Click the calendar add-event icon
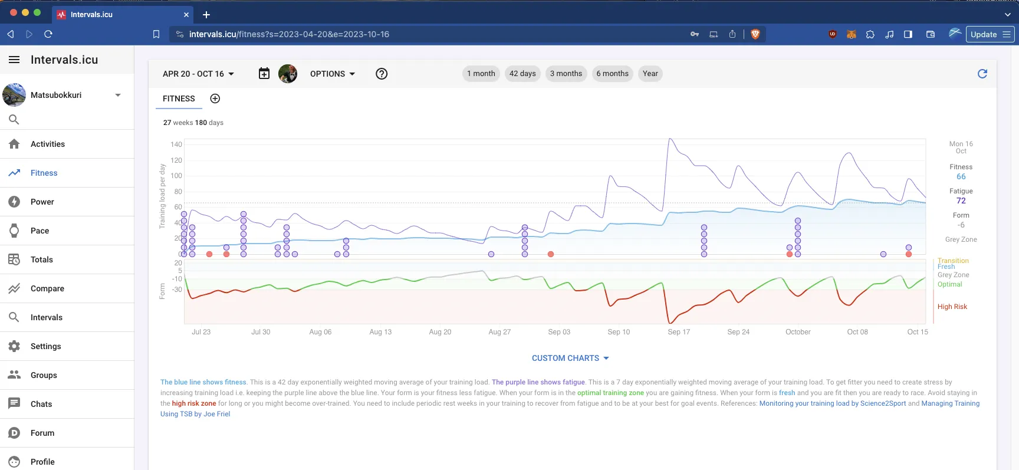 pyautogui.click(x=264, y=74)
